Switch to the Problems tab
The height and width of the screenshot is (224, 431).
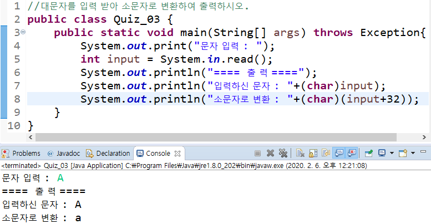coord(21,154)
